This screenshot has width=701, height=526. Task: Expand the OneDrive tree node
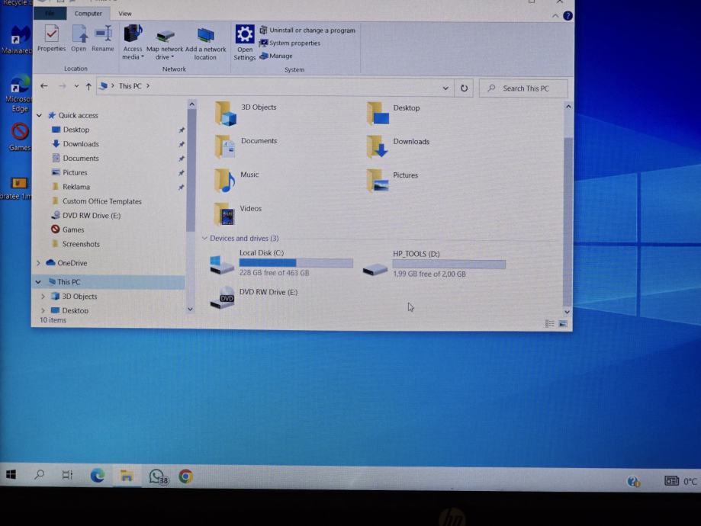pyautogui.click(x=39, y=263)
